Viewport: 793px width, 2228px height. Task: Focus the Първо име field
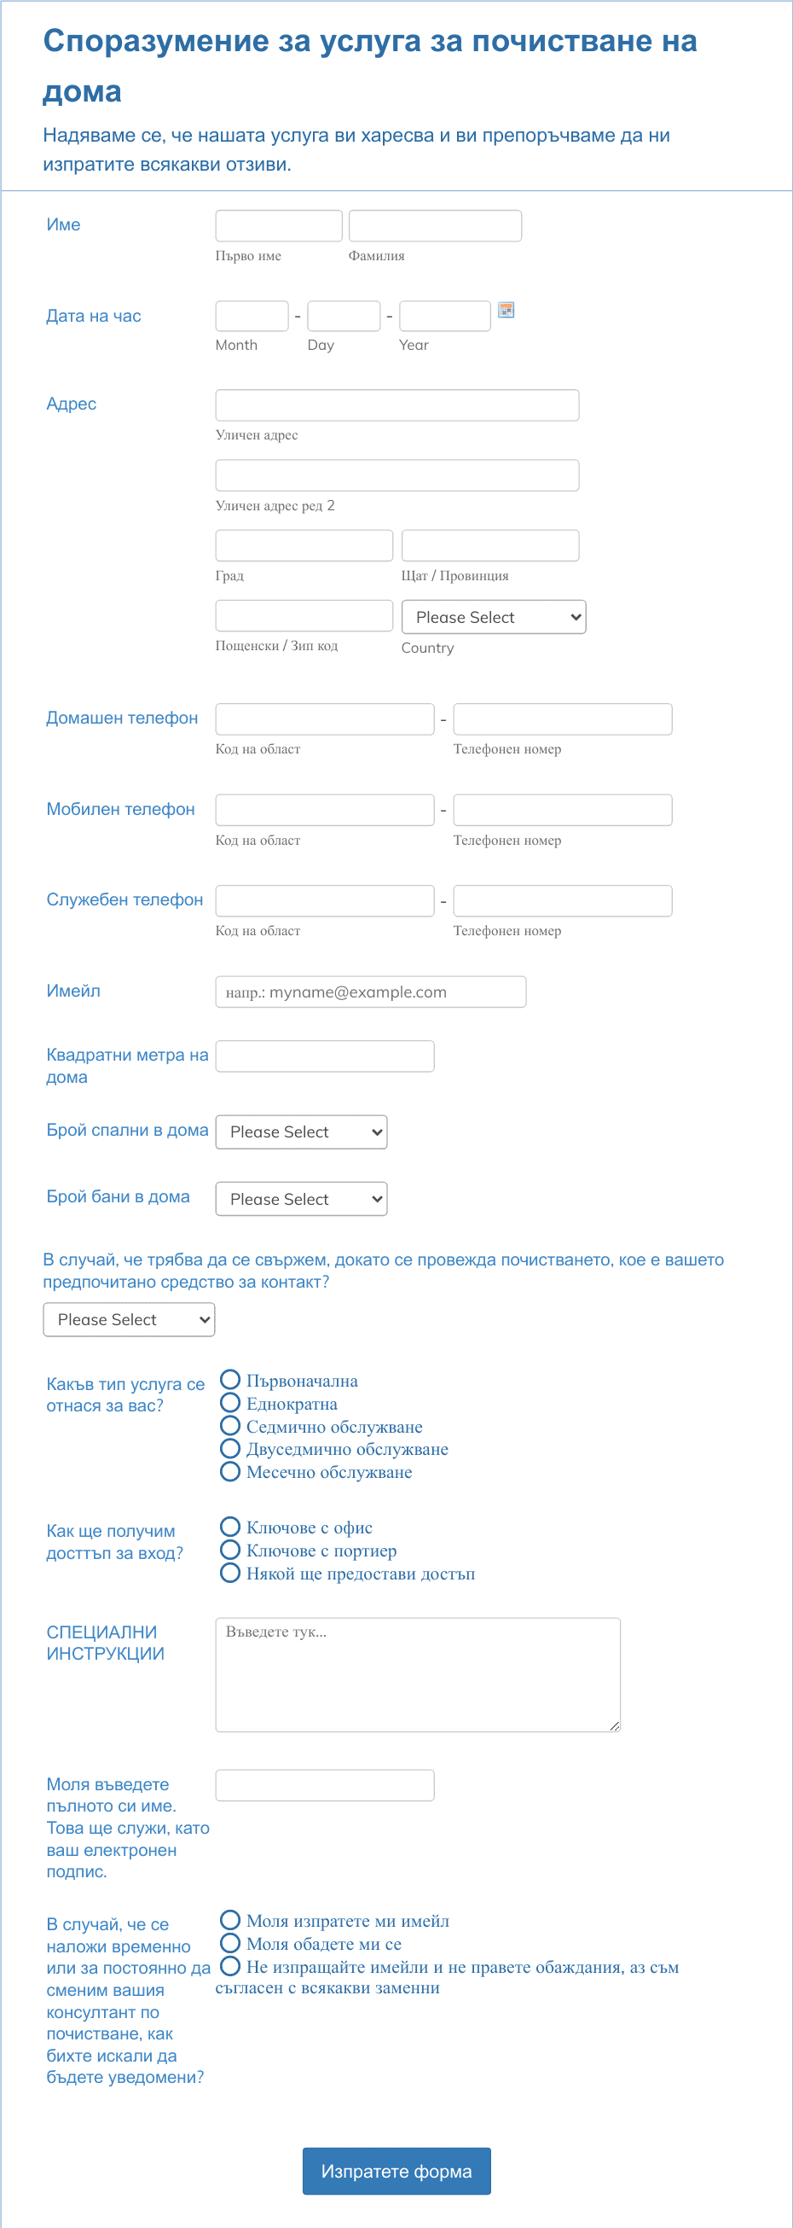coord(279,226)
